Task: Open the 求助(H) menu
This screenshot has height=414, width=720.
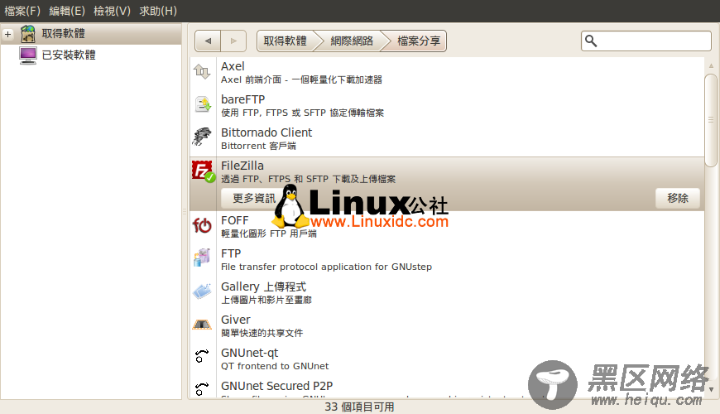Action: 158,11
